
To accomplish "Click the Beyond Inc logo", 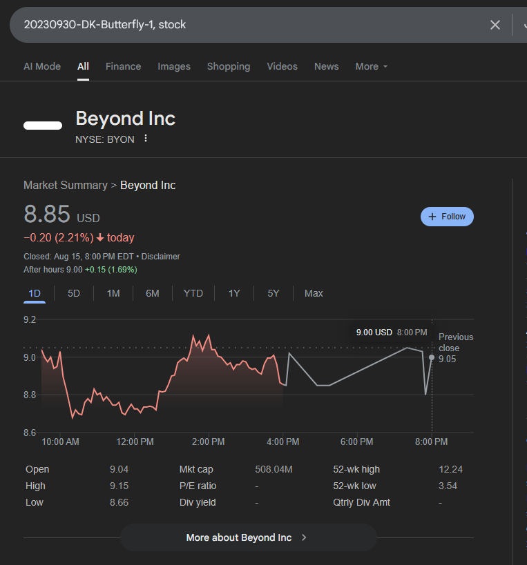I will click(x=43, y=126).
